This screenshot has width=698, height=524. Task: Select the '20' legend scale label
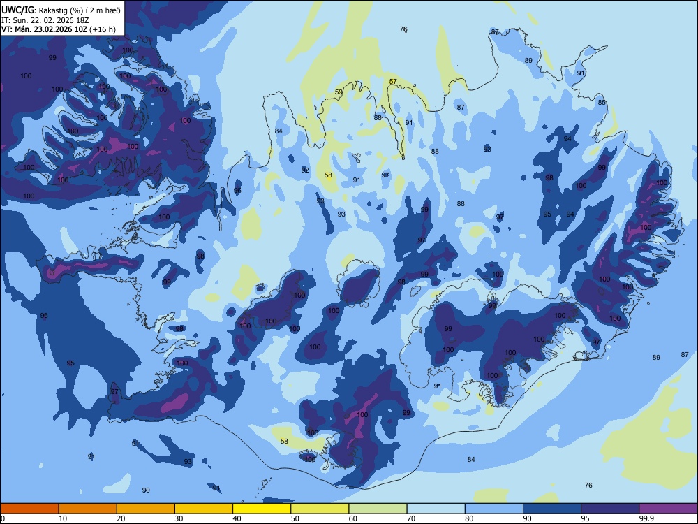121,518
